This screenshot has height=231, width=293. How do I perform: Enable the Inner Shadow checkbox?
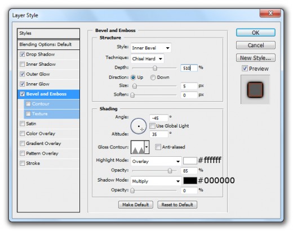click(22, 64)
